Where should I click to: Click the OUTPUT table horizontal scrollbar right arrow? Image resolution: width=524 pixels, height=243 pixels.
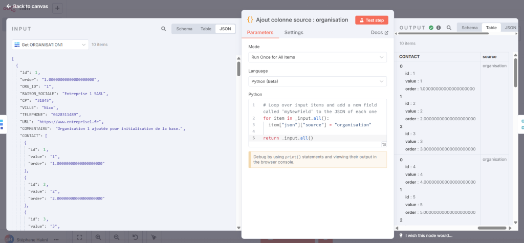[510, 228]
